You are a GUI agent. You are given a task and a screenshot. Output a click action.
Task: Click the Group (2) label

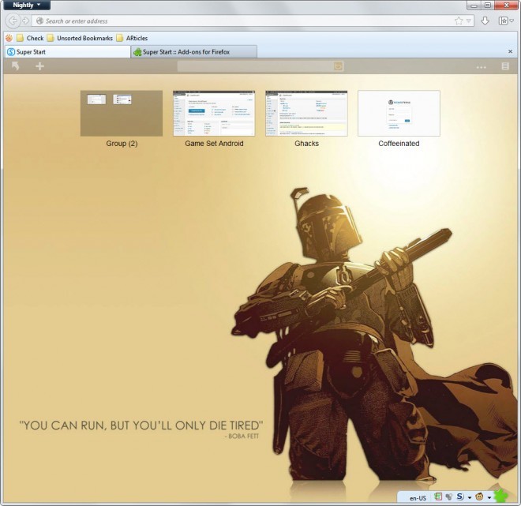(122, 144)
